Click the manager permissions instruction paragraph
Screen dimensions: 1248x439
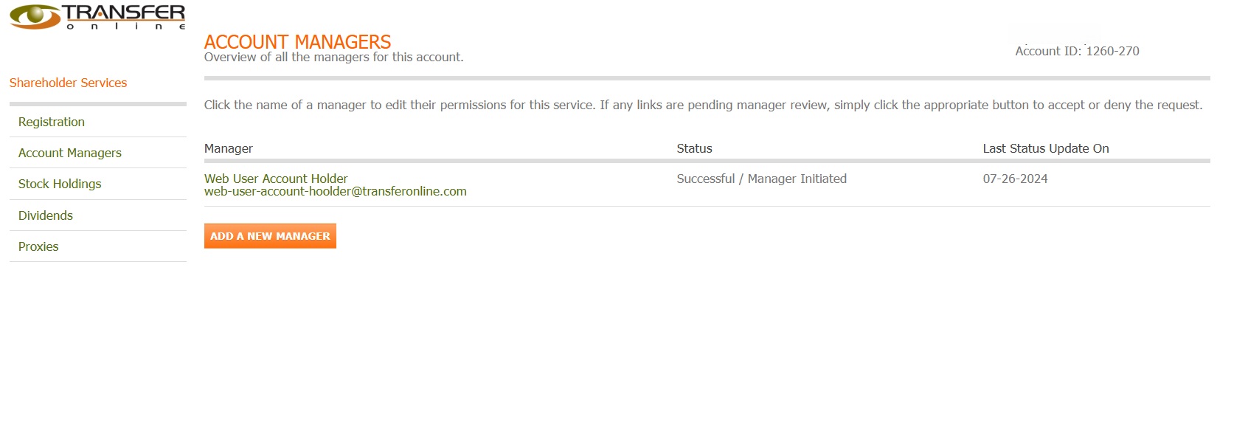[702, 105]
